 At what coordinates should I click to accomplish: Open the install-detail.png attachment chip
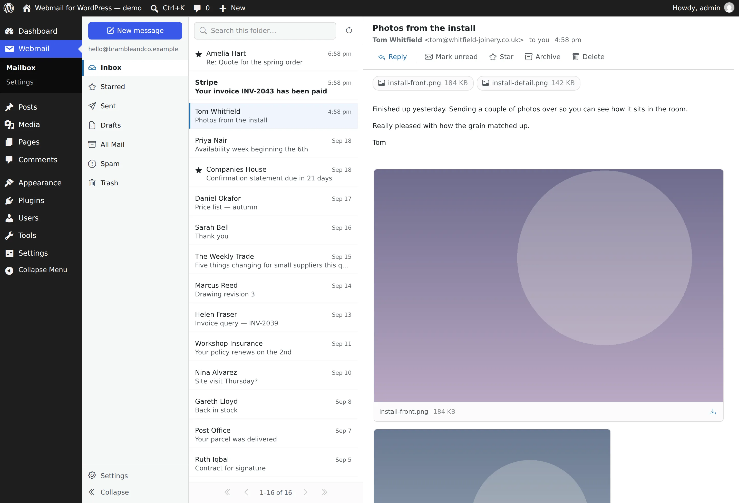pyautogui.click(x=529, y=83)
